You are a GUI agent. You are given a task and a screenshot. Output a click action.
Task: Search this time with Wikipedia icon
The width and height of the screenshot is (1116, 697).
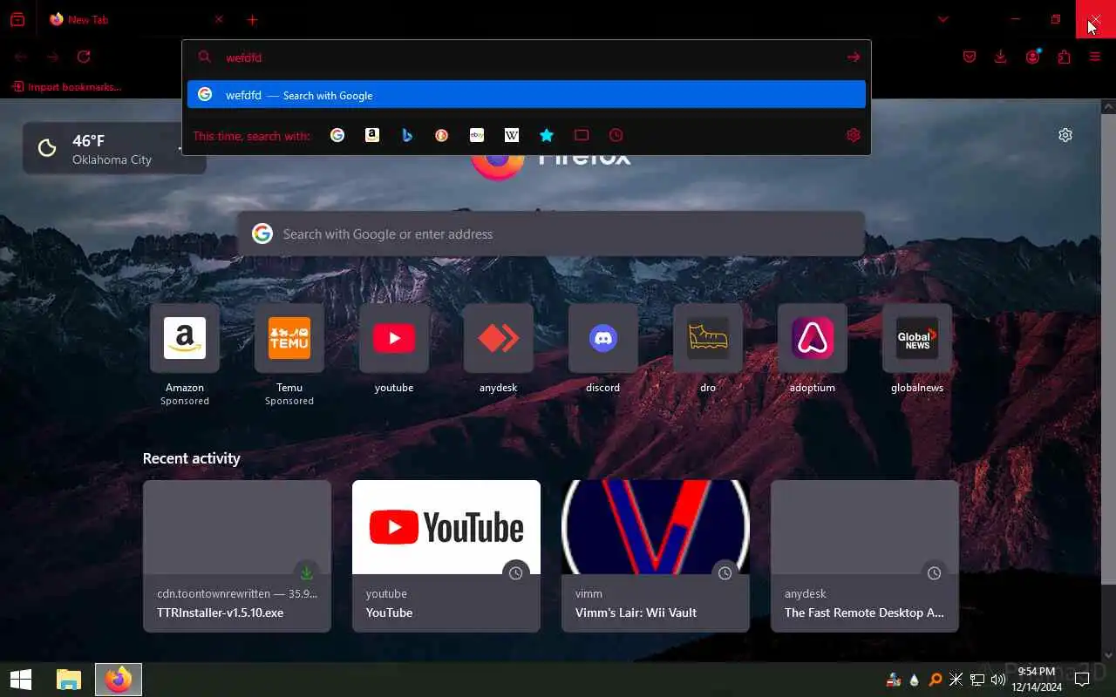[x=512, y=135]
